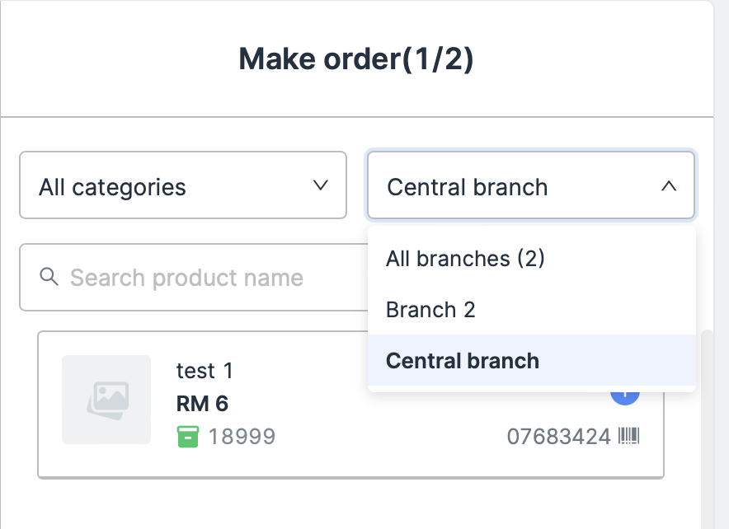729x529 pixels.
Task: Click the magnifier icon in search box
Action: pos(49,276)
